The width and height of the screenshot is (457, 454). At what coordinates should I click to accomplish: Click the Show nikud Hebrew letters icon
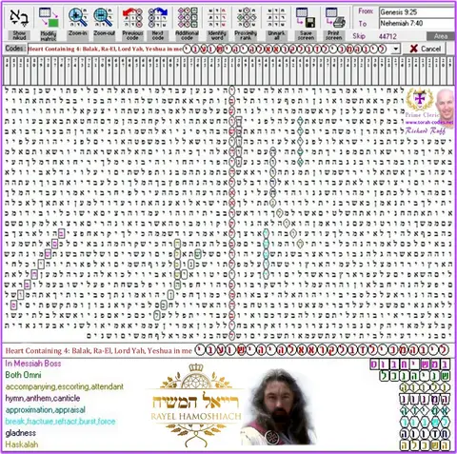[x=19, y=18]
